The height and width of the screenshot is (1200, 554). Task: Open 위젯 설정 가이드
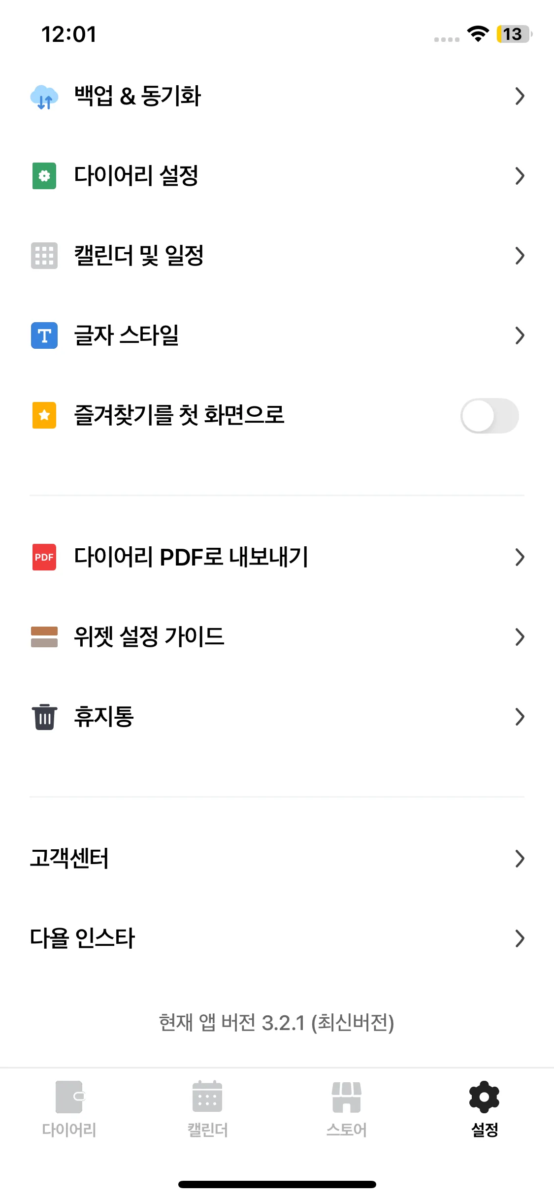coord(149,637)
